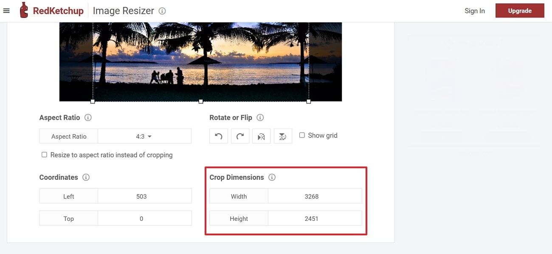Click the Image Resizer info icon
This screenshot has width=552, height=254.
pos(162,11)
